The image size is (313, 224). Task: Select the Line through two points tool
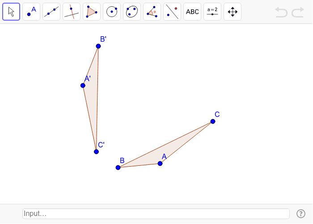[x=51, y=12]
